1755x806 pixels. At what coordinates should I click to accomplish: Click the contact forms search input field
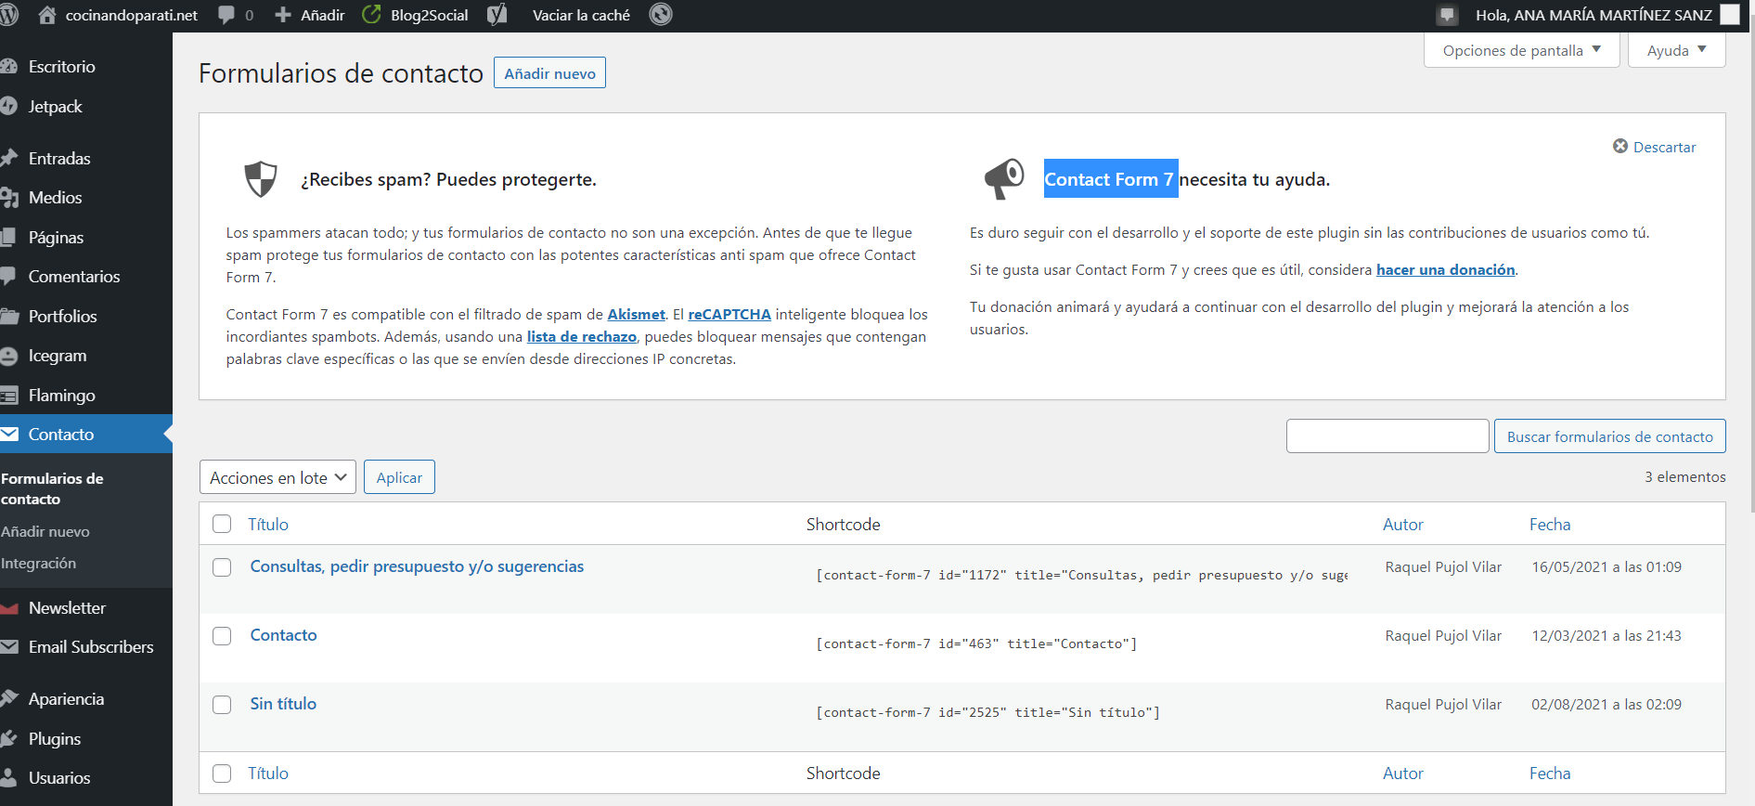[x=1387, y=436]
